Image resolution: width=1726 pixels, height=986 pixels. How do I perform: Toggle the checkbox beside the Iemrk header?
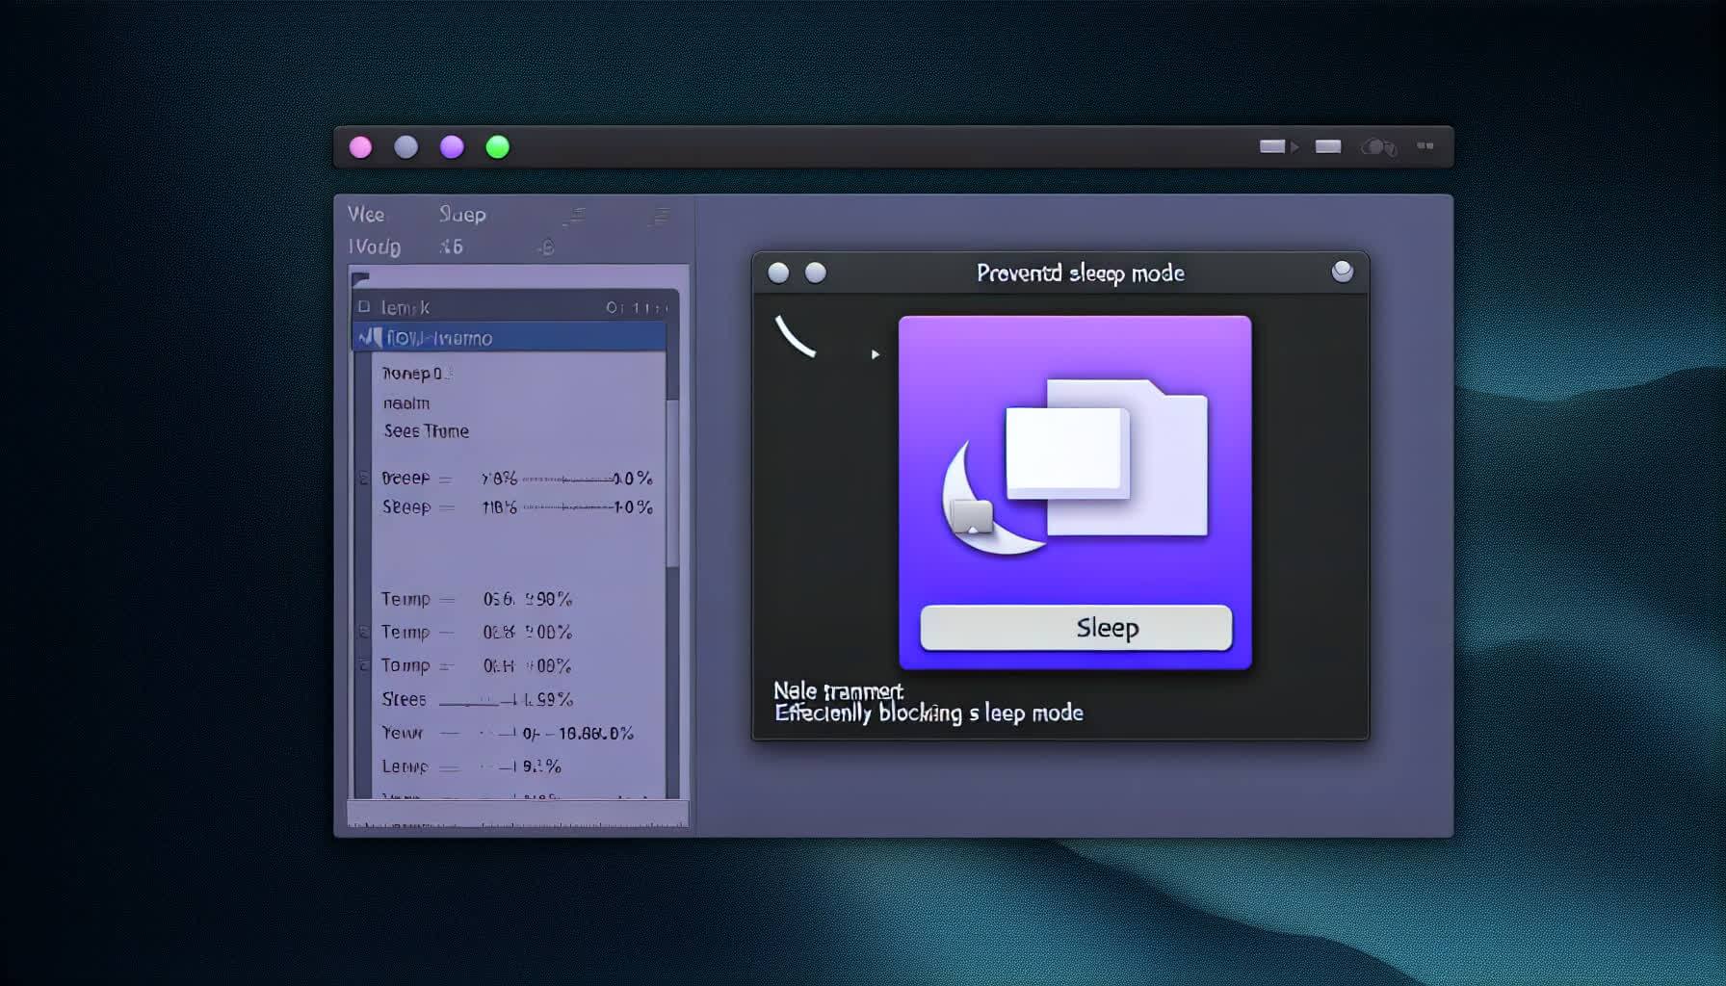click(364, 307)
